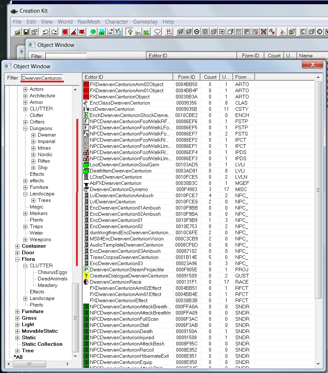The image size is (328, 373).
Task: Collapse the Flora tree node
Action: (17, 260)
